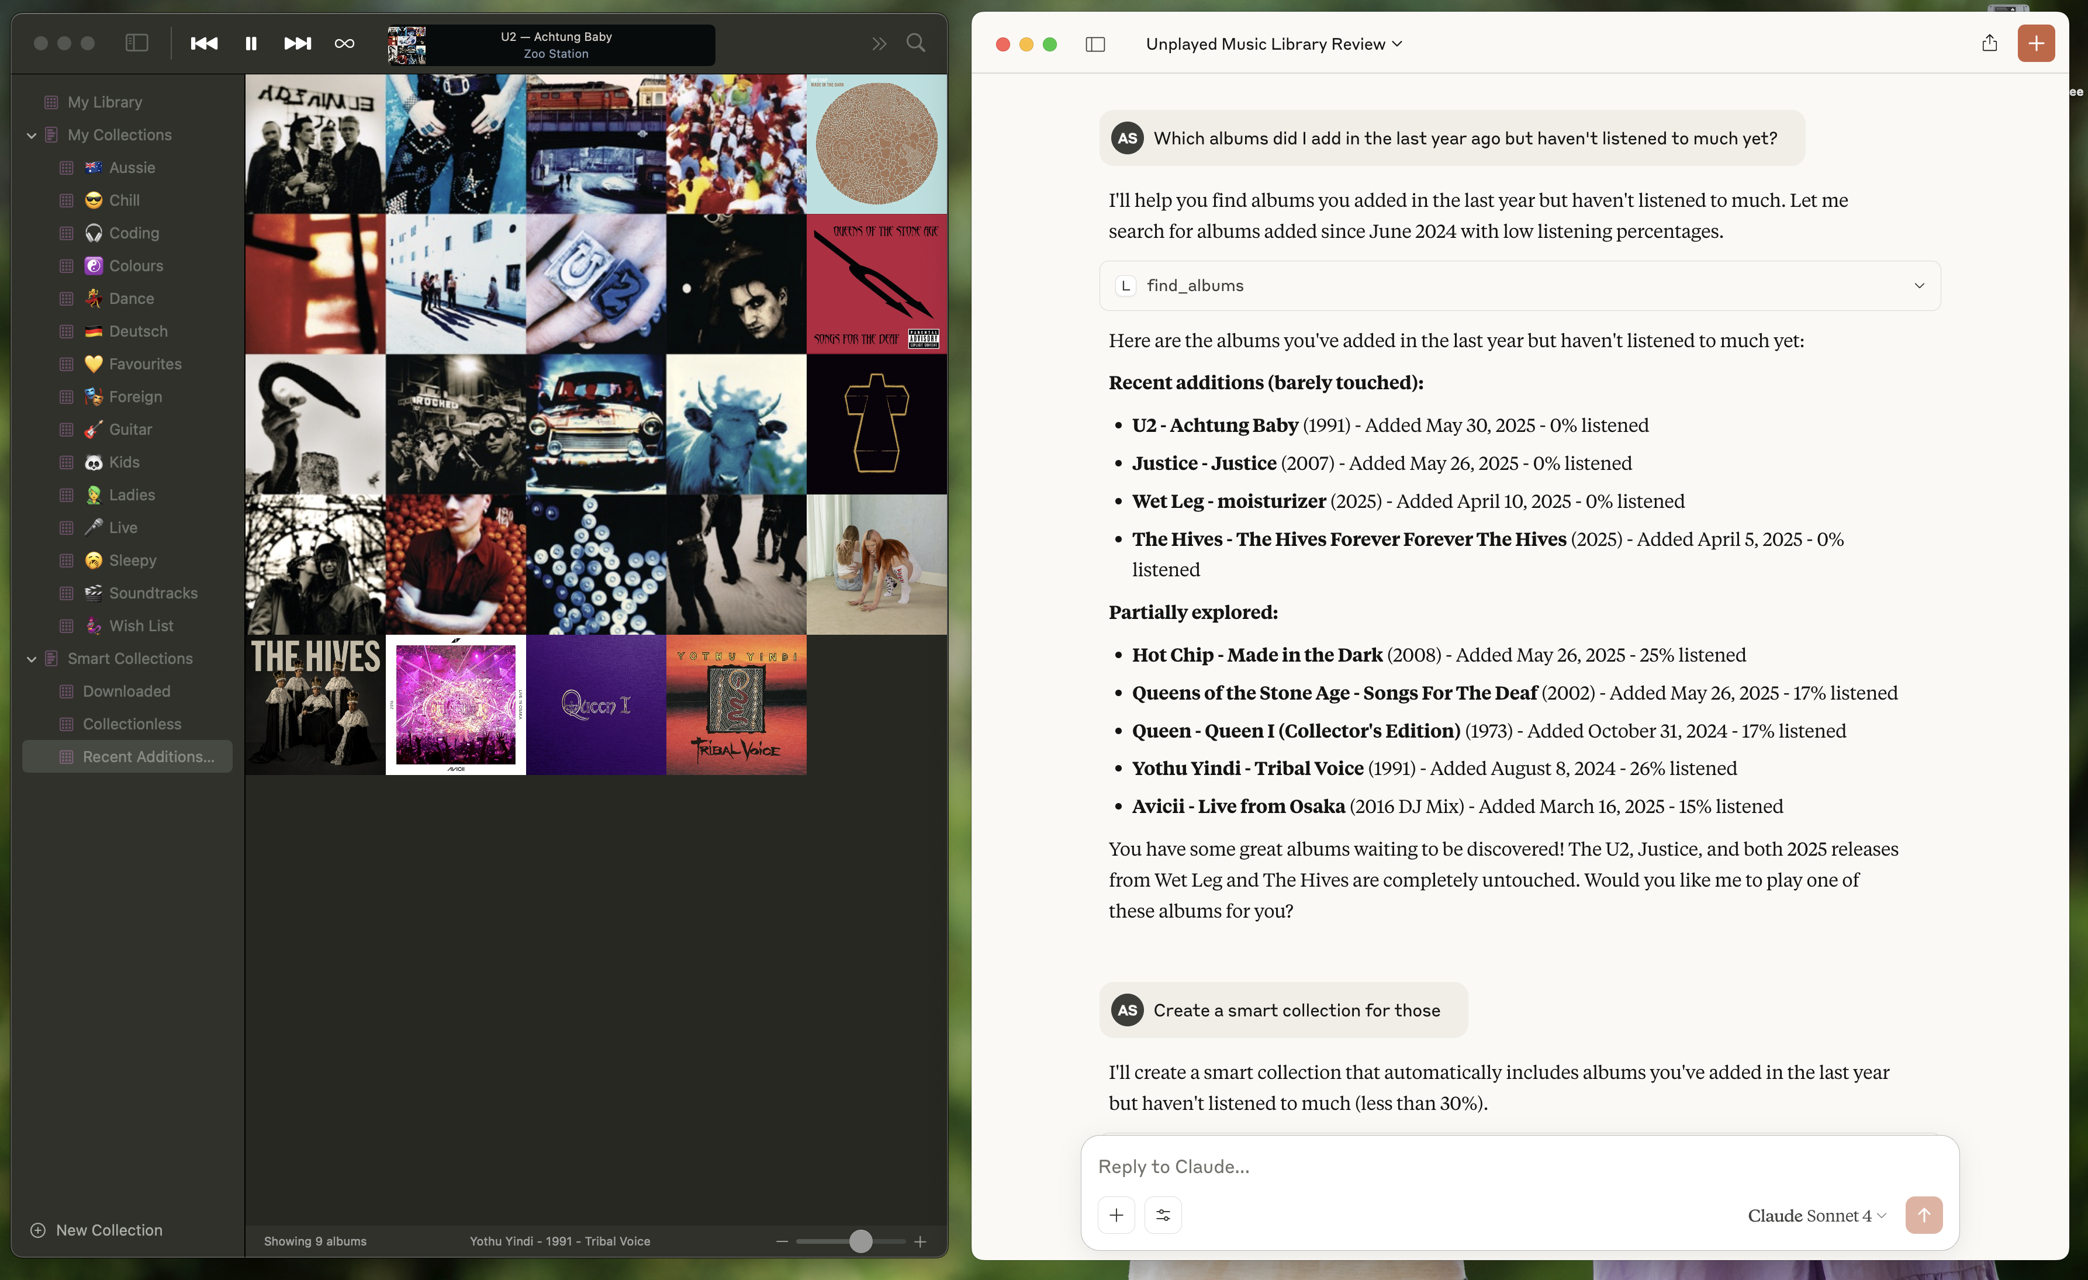
Task: Select the blue cow album artwork
Action: [x=737, y=424]
